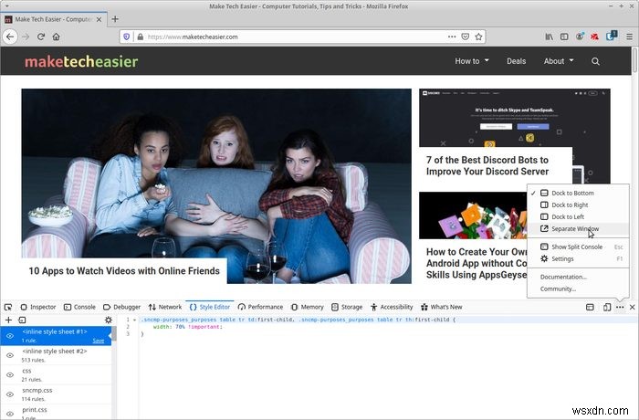Image resolution: width=639 pixels, height=420 pixels.
Task: Click the red extension icon in toolbar
Action: 594,37
